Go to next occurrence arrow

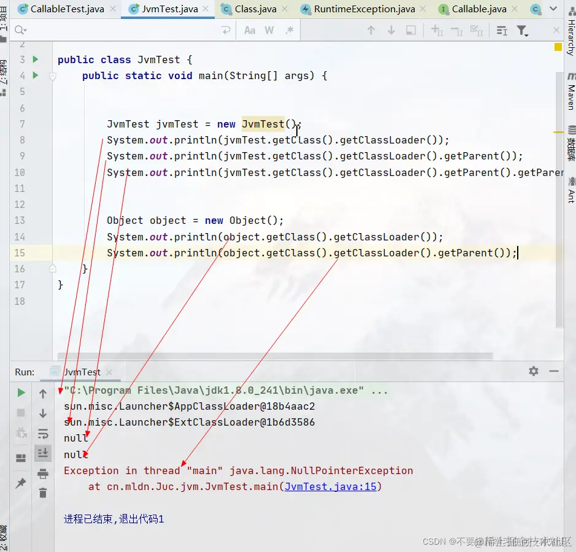(391, 30)
